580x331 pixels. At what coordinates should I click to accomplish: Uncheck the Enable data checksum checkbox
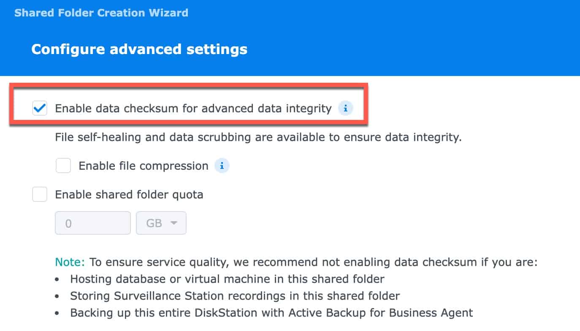pos(40,109)
